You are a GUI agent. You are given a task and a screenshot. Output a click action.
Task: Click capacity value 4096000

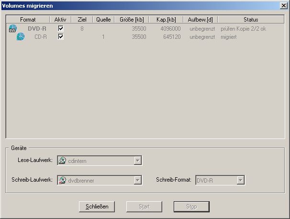click(170, 29)
